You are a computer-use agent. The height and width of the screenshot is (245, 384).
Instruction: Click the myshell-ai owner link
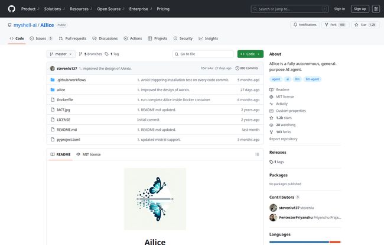[x=25, y=25]
